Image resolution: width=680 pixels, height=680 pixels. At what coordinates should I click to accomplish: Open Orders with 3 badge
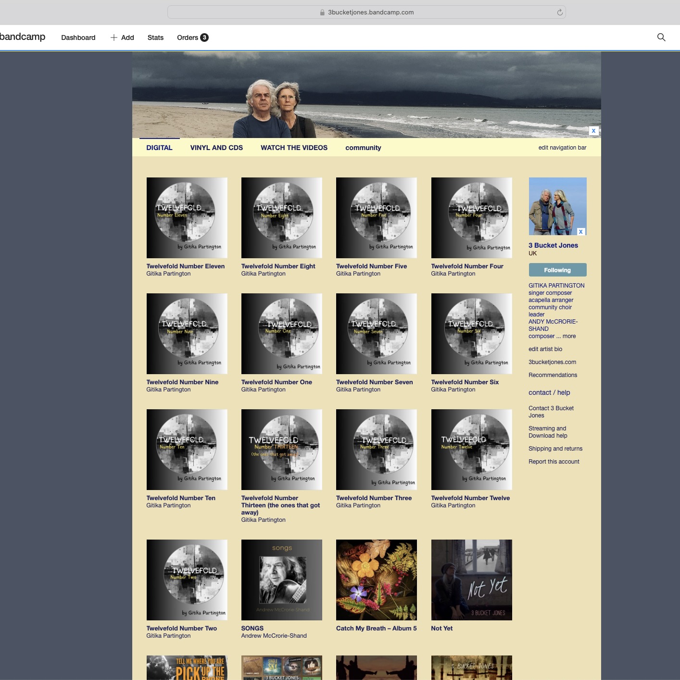192,38
